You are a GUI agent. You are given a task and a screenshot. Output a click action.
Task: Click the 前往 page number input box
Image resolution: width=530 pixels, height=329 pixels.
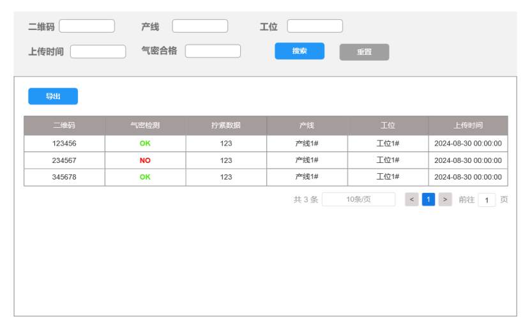tap(487, 200)
